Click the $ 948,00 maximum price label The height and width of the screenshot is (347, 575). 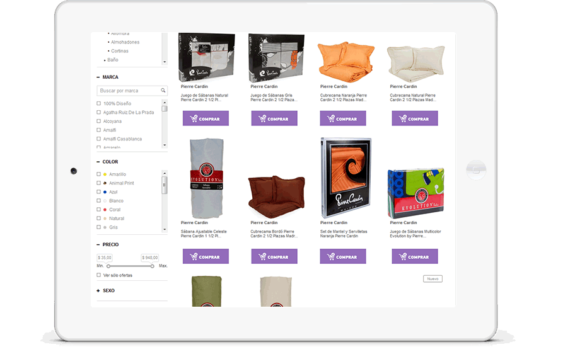(x=150, y=258)
